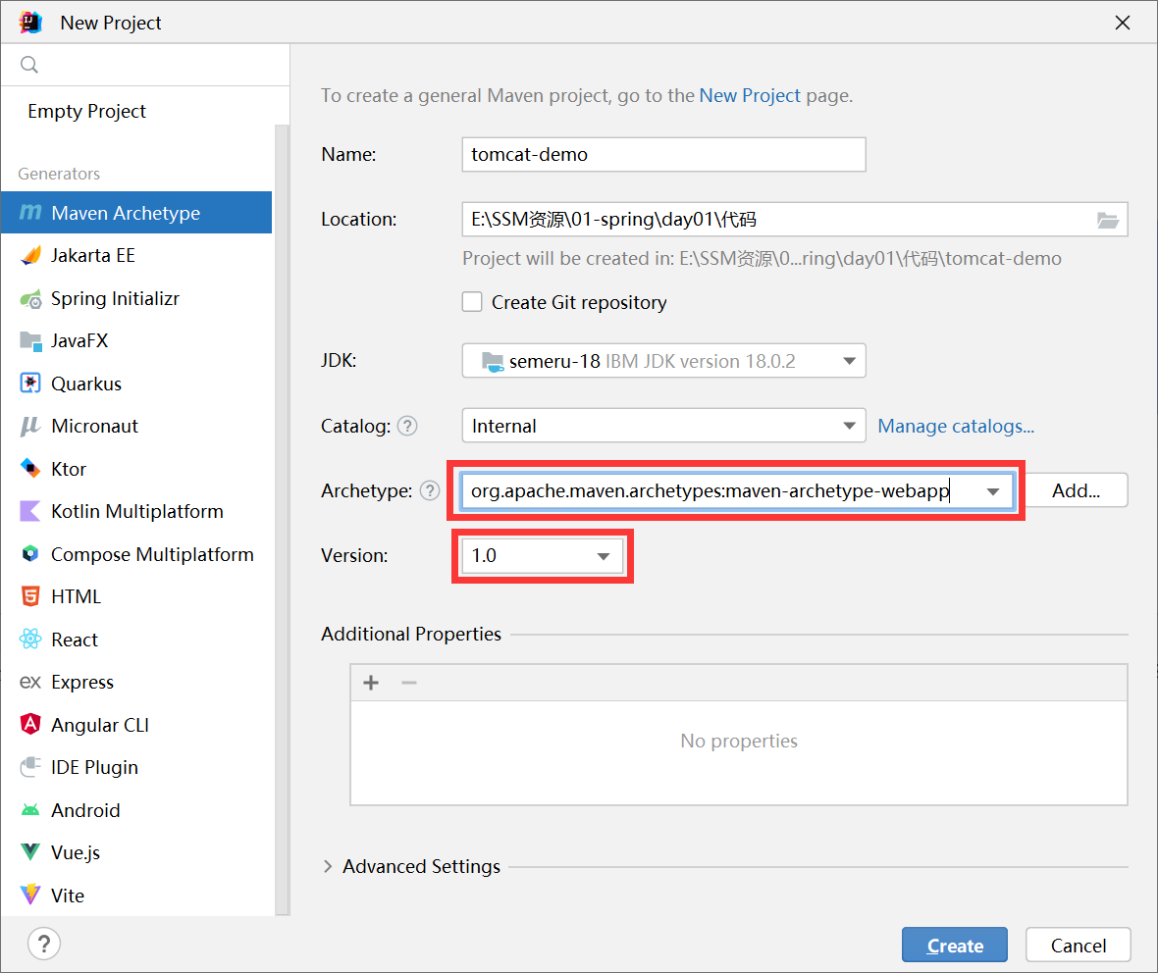
Task: Remove property with minus icon
Action: pyautogui.click(x=409, y=683)
